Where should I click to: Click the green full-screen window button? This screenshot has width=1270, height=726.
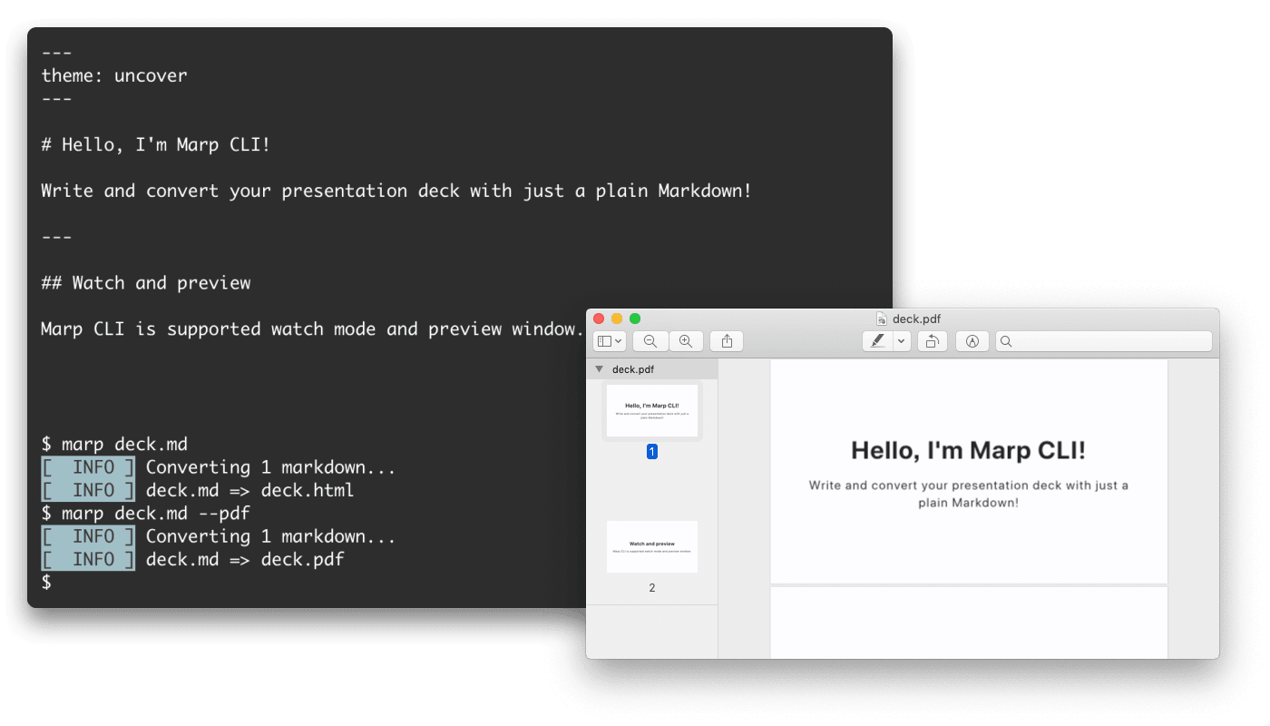coord(635,319)
